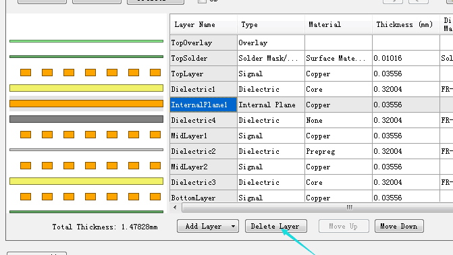Select Dielectric1 layer name cell

[203, 89]
